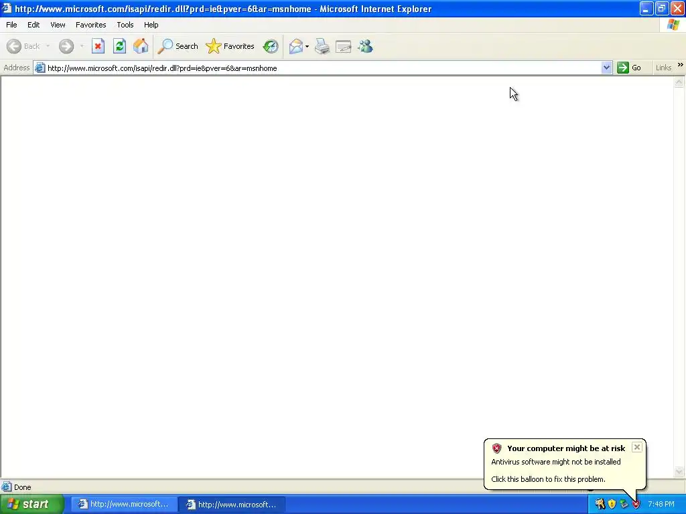
Task: Click the Edit page icon
Action: tap(344, 46)
